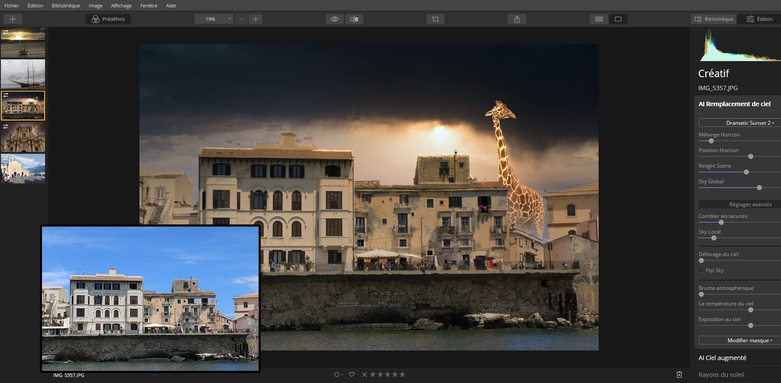Adjust the Mélange Horizon slider
The image size is (781, 383).
click(711, 141)
